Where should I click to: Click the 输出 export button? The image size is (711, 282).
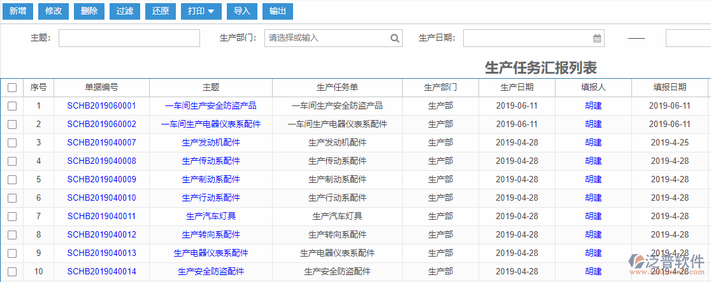pyautogui.click(x=278, y=11)
